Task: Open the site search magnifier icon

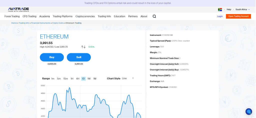Action: pyautogui.click(x=154, y=16)
